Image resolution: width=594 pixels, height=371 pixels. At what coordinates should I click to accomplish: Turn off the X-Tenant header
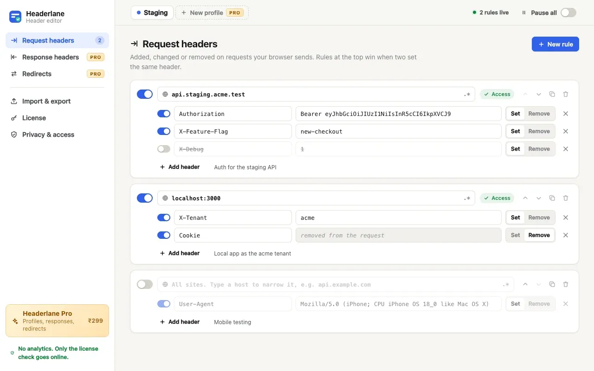[164, 217]
